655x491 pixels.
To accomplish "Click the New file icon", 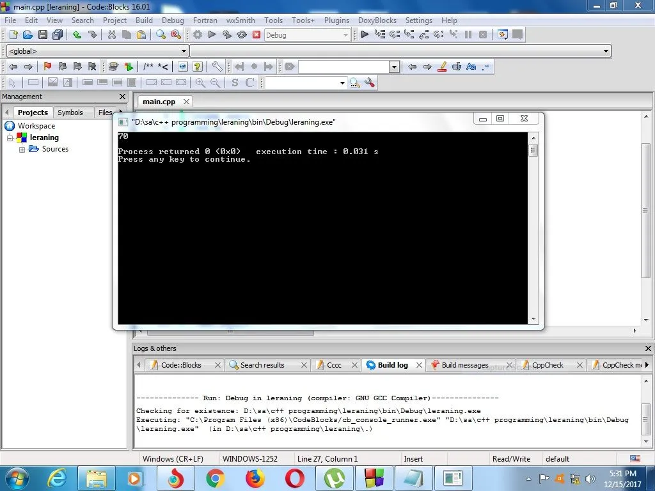I will (13, 35).
